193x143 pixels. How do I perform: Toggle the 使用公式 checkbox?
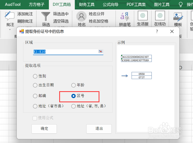click(x=35, y=118)
